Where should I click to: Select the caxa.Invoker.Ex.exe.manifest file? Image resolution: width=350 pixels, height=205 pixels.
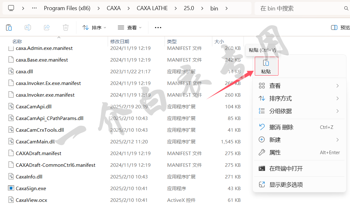coord(48,83)
